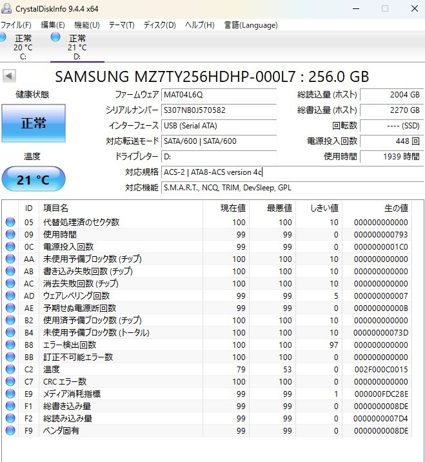Viewport: 425px width, 462px height.
Task: Click status orb for attribute AE
Action: pyautogui.click(x=10, y=308)
